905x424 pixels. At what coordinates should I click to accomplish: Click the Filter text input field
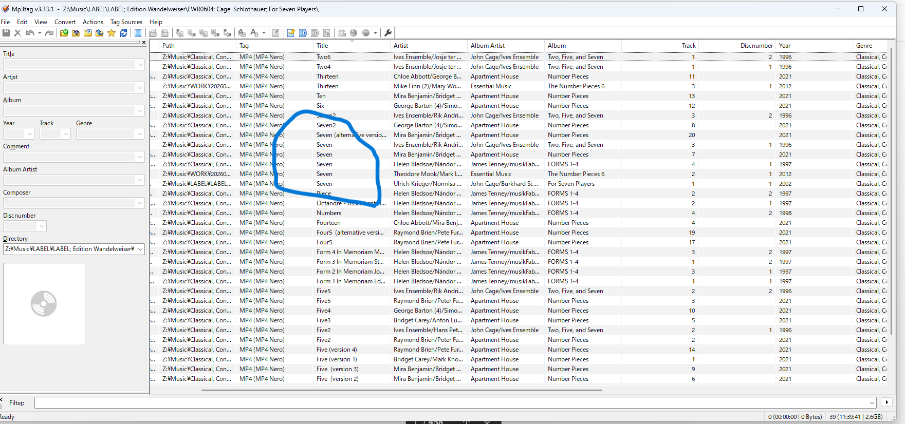point(452,403)
